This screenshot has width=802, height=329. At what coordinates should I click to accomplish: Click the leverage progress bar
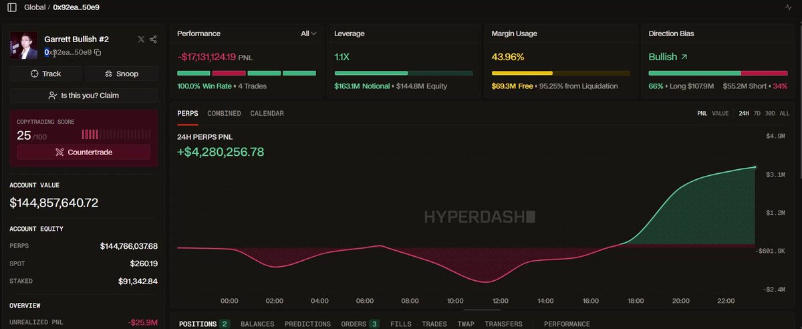pyautogui.click(x=404, y=73)
